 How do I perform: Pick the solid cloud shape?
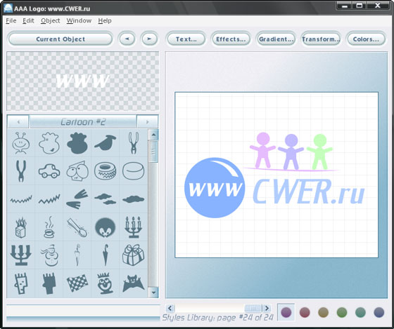click(133, 199)
